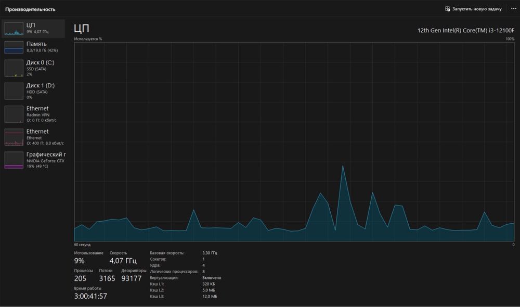Click the 60 секунд axis label

click(82, 245)
